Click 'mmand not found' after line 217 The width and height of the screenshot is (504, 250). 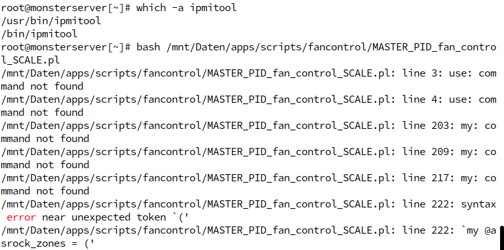(45, 191)
